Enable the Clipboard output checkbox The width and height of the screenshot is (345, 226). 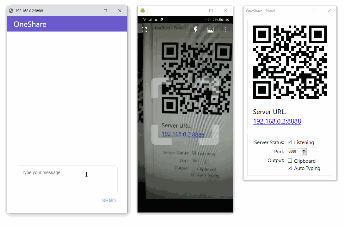coord(290,161)
